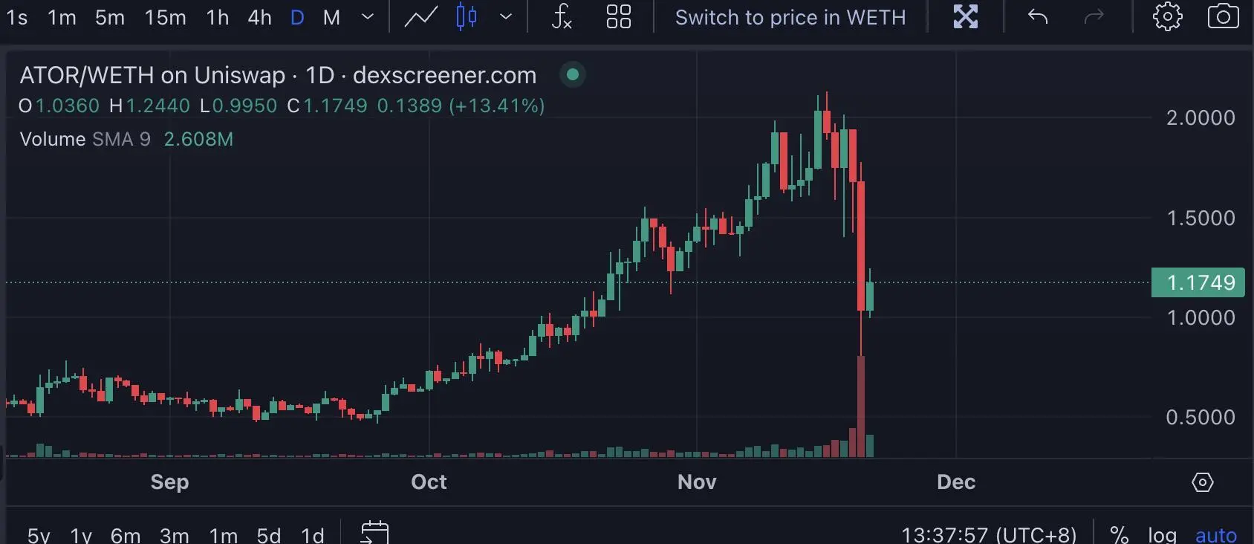The width and height of the screenshot is (1254, 544).
Task: Open go-to-date calendar icon
Action: (x=375, y=533)
